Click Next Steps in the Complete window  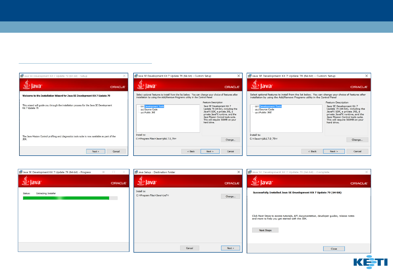265,230
